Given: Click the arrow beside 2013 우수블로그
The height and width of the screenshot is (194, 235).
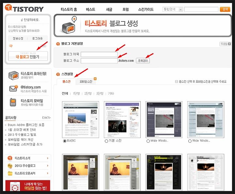Looking at the screenshot, I should [48, 166].
